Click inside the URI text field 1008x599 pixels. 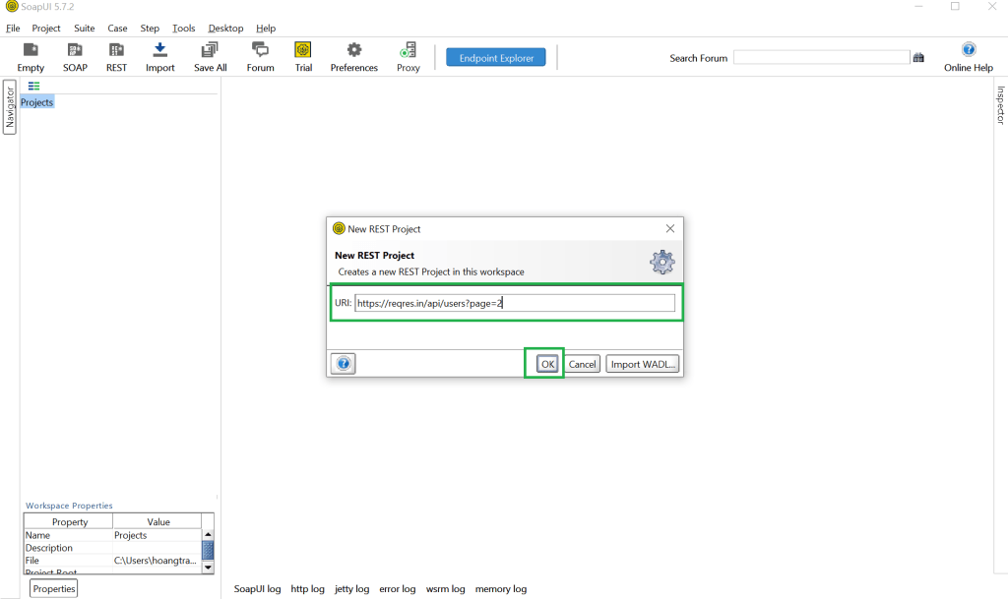pyautogui.click(x=514, y=304)
